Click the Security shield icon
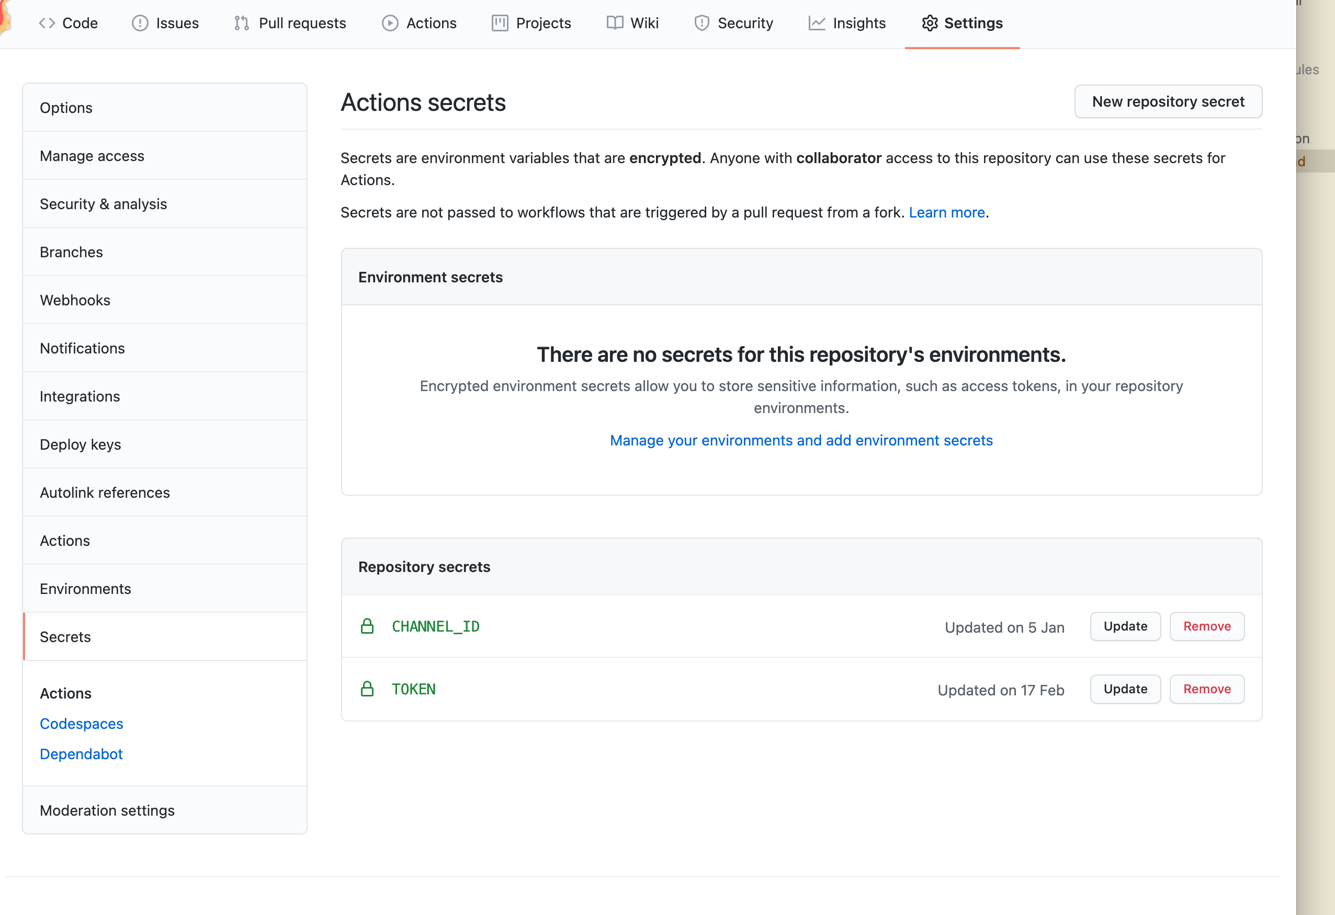Screen dimensions: 1335x915 (702, 23)
